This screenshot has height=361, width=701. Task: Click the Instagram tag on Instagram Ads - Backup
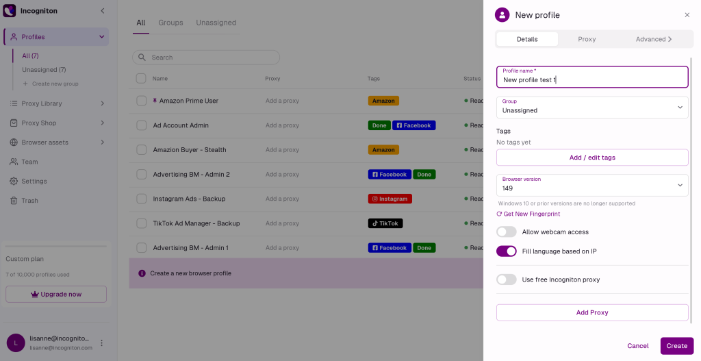(390, 199)
